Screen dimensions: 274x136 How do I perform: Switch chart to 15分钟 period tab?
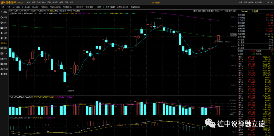(x=27, y=11)
